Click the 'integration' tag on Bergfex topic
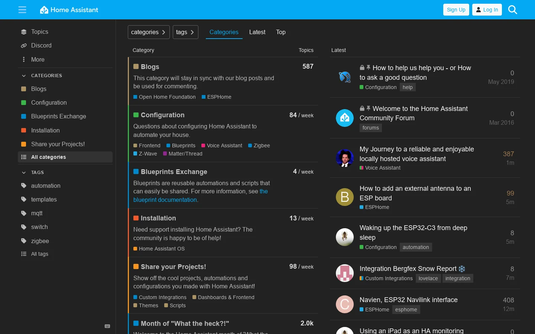 click(458, 278)
